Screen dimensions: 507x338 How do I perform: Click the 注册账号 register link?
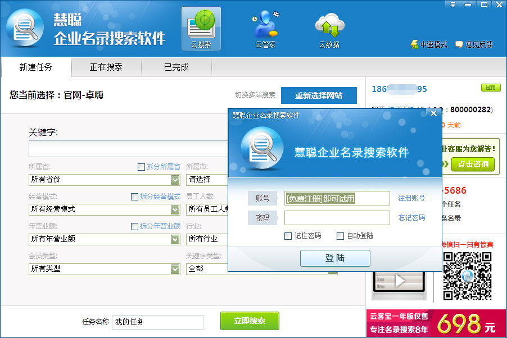(411, 198)
